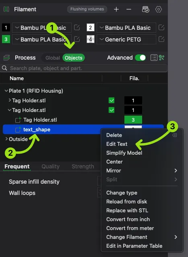Remove a filament with minus icon
188x257 pixels.
[x=129, y=9]
